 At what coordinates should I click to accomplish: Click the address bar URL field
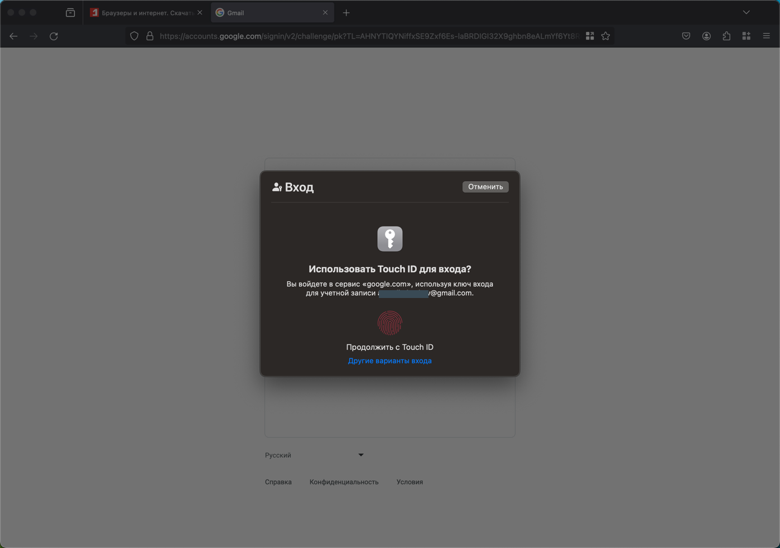369,36
